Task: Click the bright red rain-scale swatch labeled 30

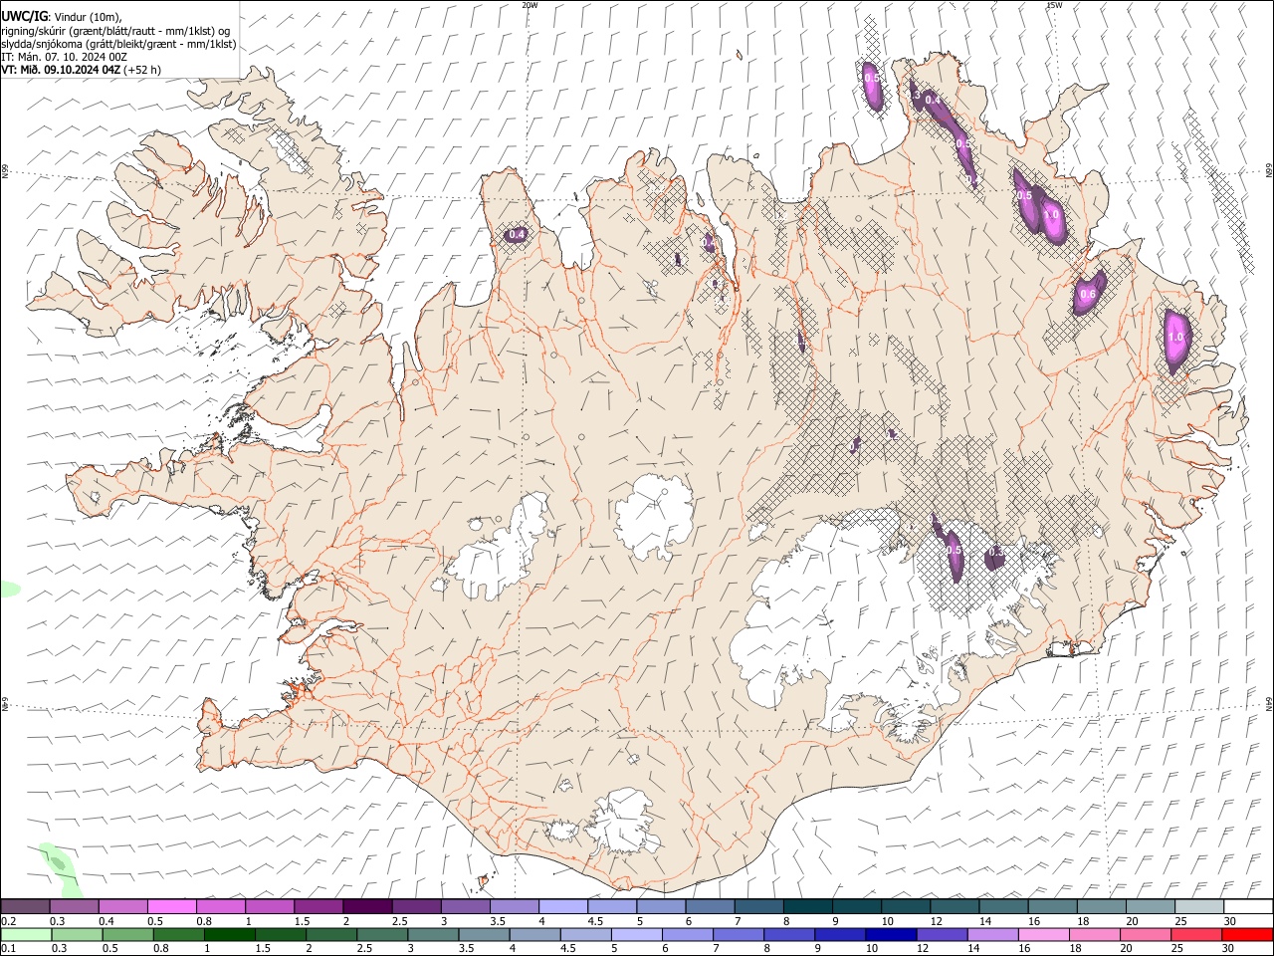Action: pos(1246,934)
